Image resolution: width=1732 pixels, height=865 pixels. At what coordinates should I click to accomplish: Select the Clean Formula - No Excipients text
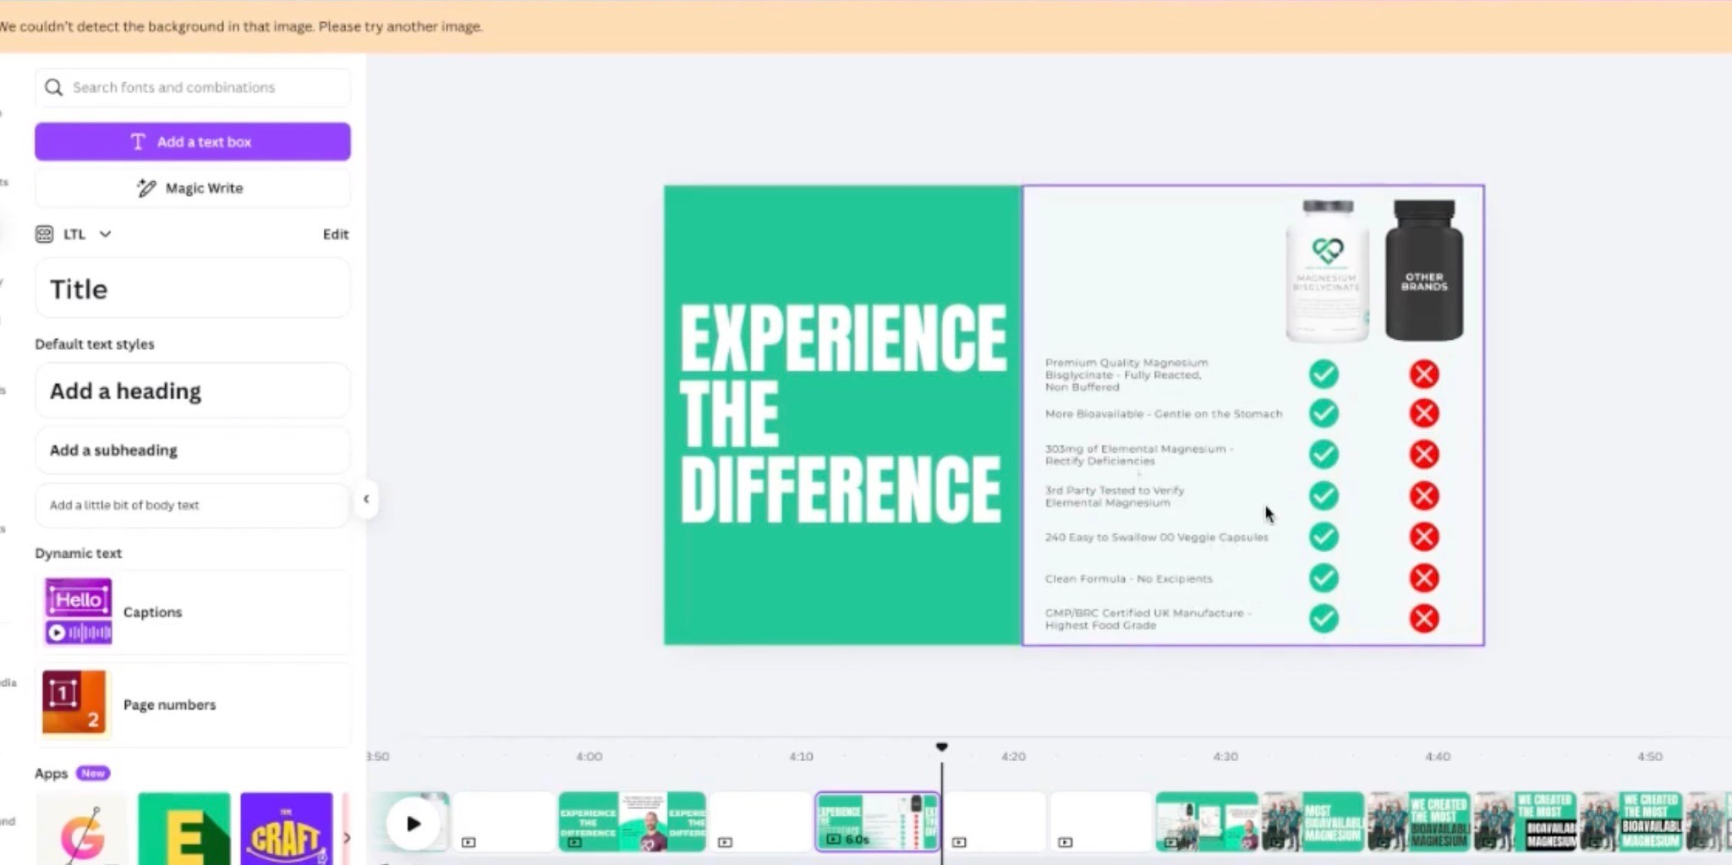[x=1128, y=578]
